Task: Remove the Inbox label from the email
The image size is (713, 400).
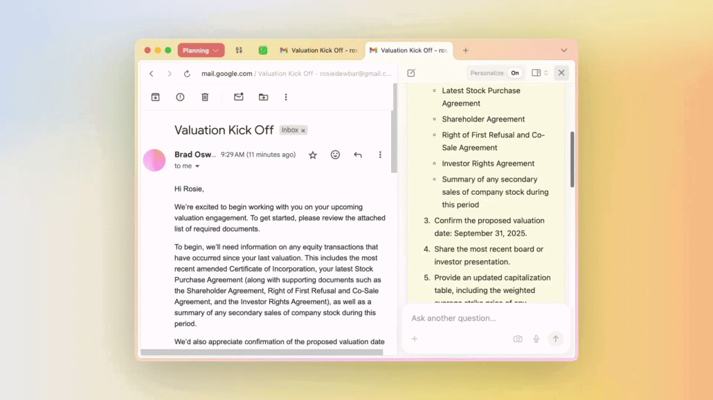Action: pos(303,131)
